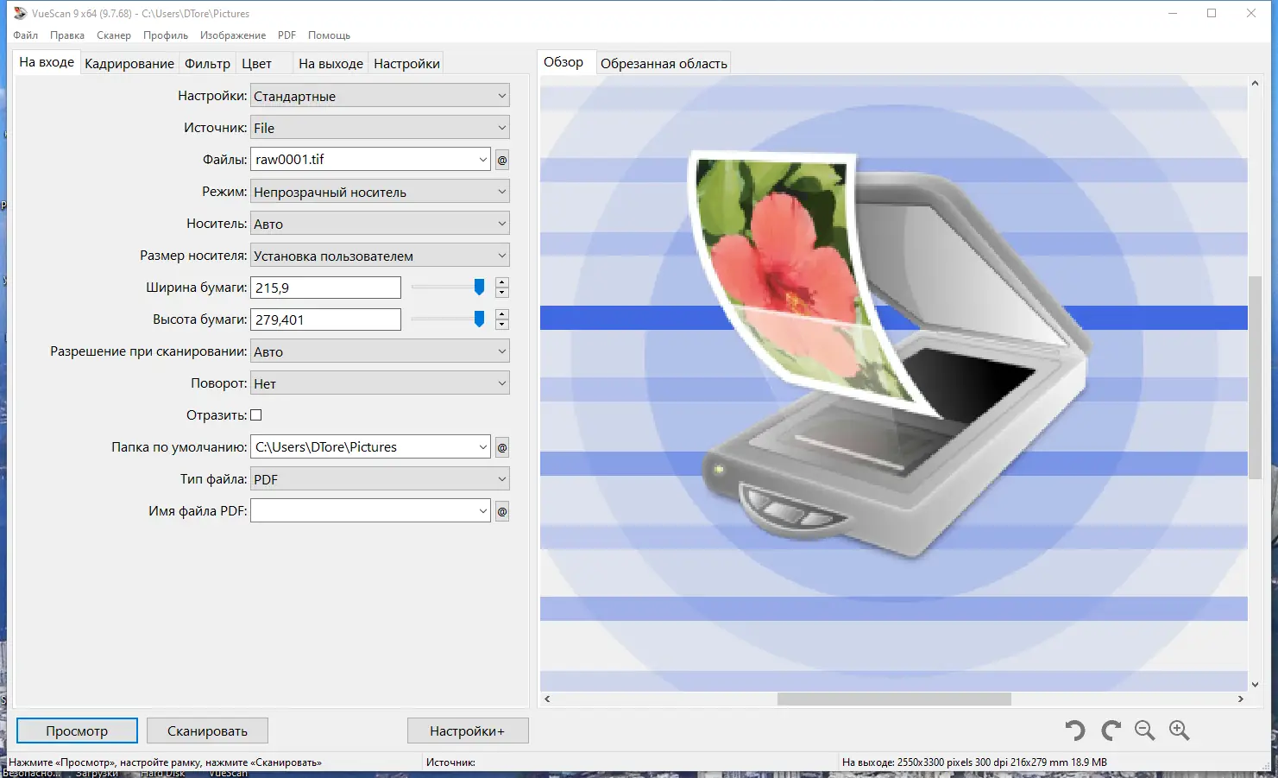Screen dimensions: 1278x778
Task: Click the Ширина бумаги field showing 215,9
Action: [325, 288]
